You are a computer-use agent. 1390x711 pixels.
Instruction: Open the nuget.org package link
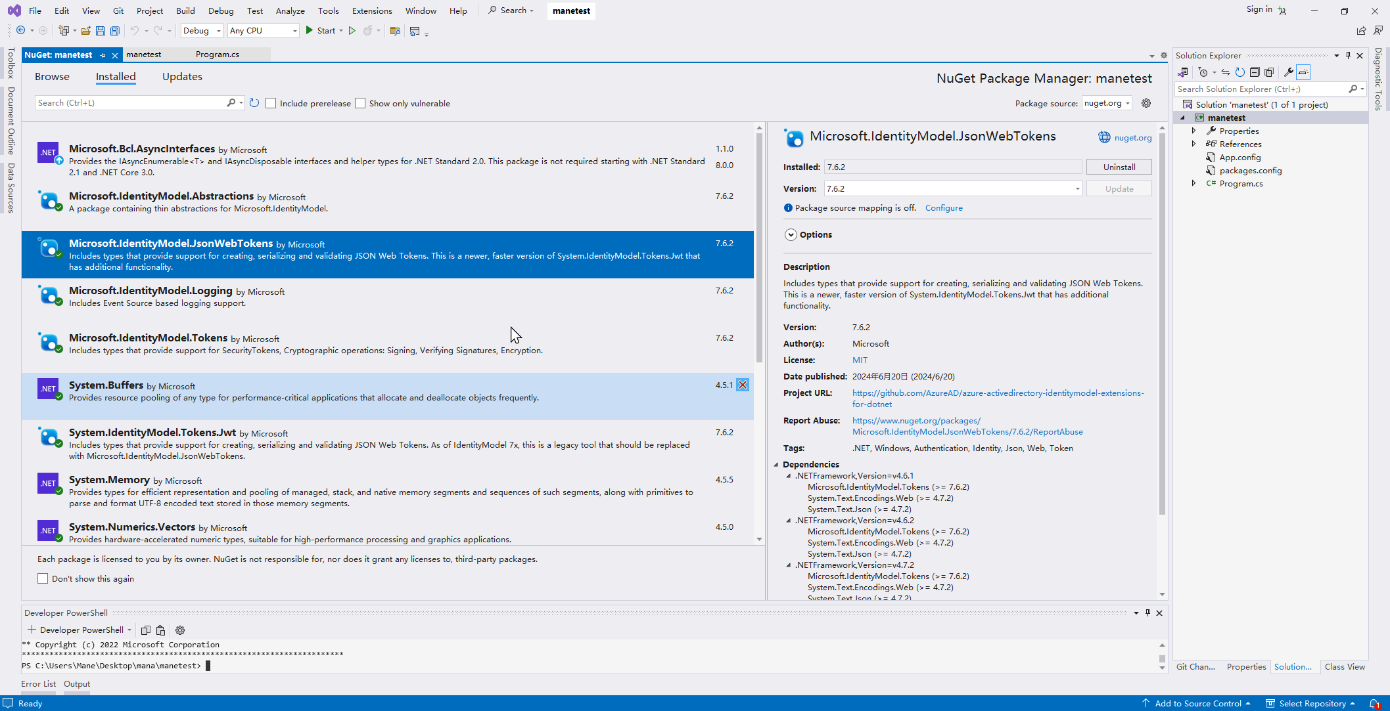(x=1133, y=137)
